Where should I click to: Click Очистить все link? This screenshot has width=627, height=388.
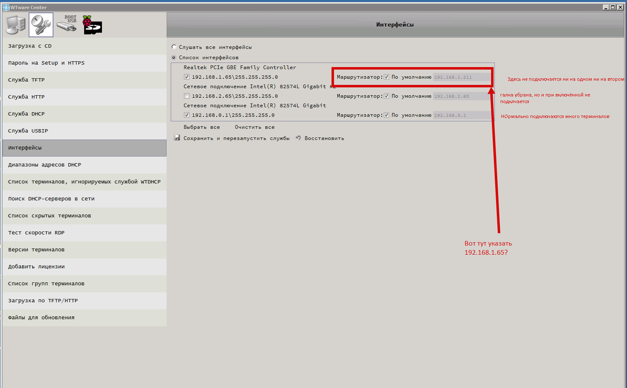pos(255,127)
